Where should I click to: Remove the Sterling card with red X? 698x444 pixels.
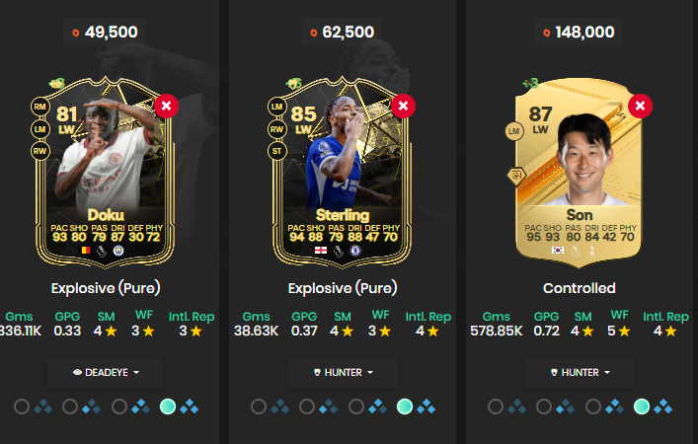[x=404, y=106]
